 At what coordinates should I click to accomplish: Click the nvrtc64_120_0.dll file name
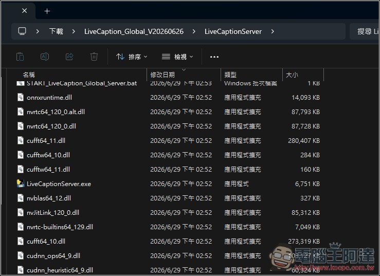(51, 126)
